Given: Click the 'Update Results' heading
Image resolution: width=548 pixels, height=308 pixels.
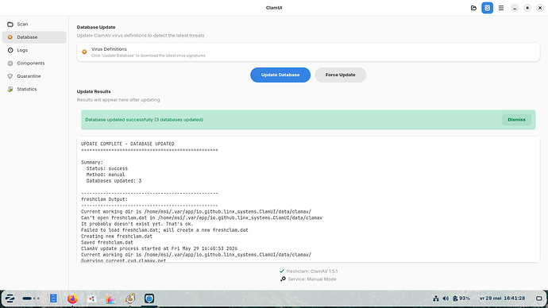Looking at the screenshot, I should [x=94, y=91].
